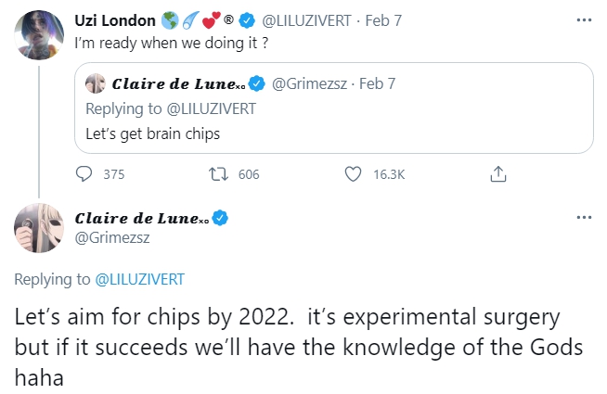
Task: Click verified badge beside lower Claire de Lune
Action: point(220,219)
